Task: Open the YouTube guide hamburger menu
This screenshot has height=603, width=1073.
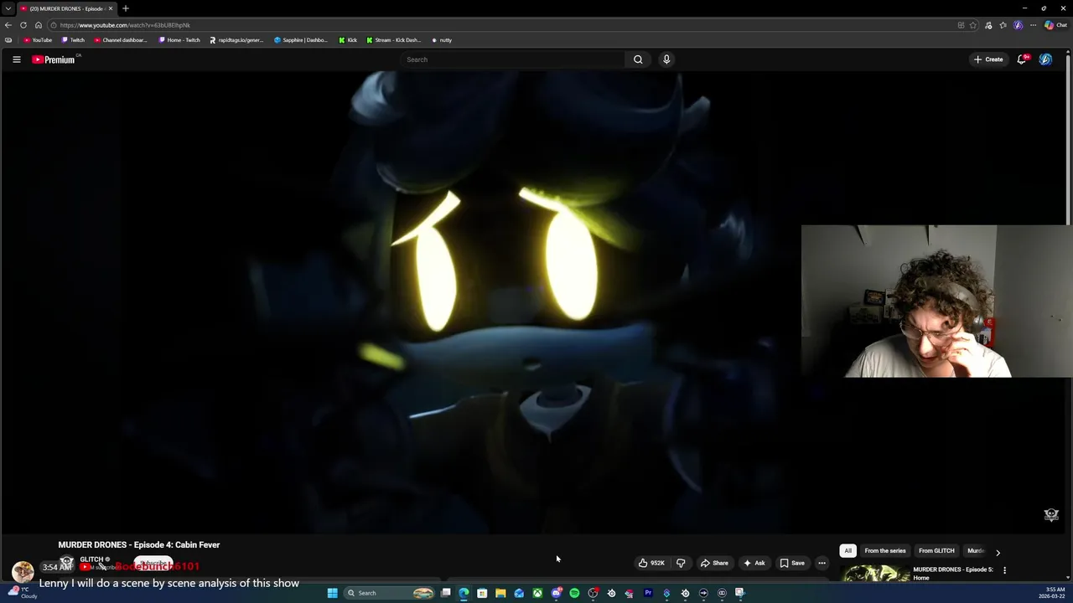Action: tap(16, 59)
